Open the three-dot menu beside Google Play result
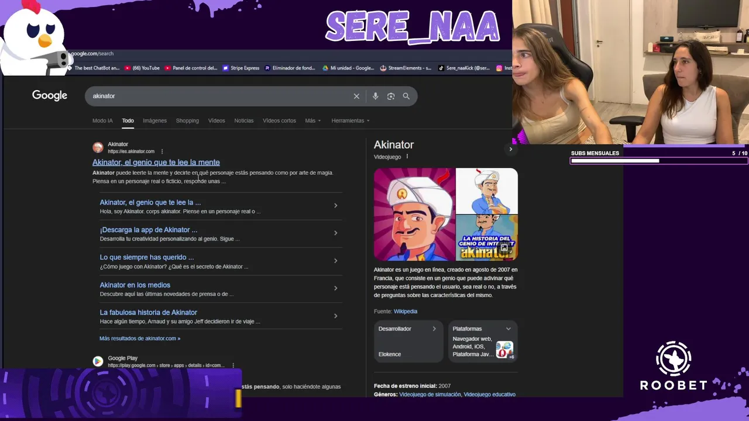 point(233,365)
